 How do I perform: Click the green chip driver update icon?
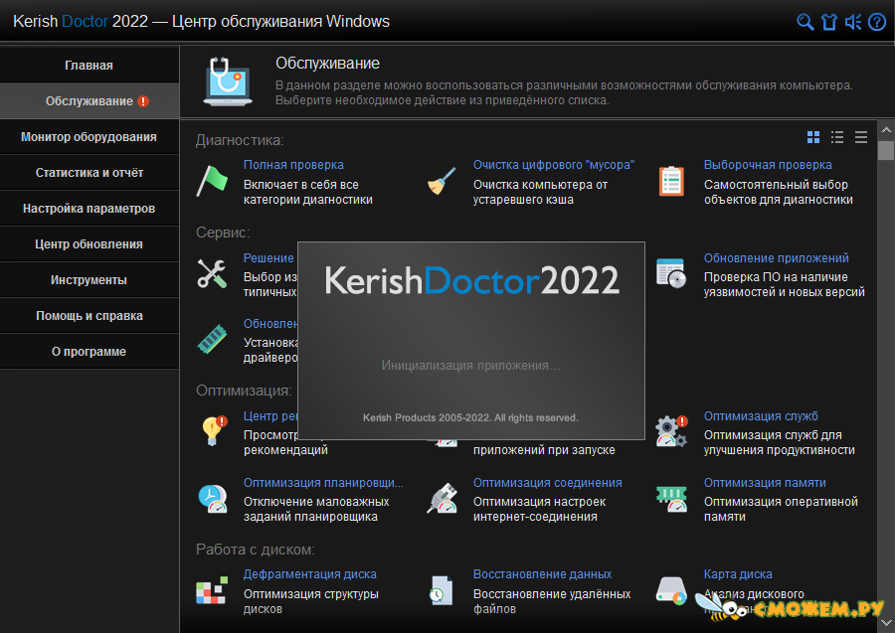[x=213, y=339]
